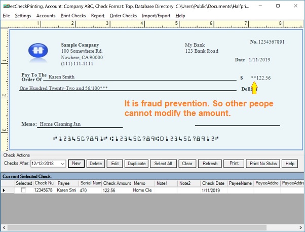Click the Check Date column header
305x232 pixels.
point(213,183)
